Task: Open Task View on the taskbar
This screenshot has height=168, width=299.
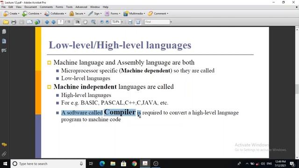Action: pos(91,164)
